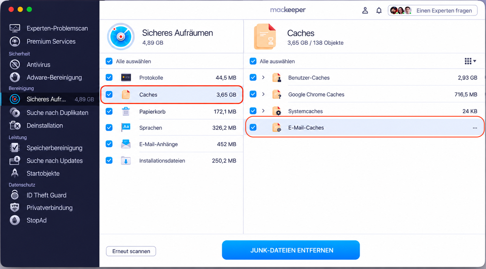Click the Protokolle log file icon
486x269 pixels.
[x=126, y=77]
